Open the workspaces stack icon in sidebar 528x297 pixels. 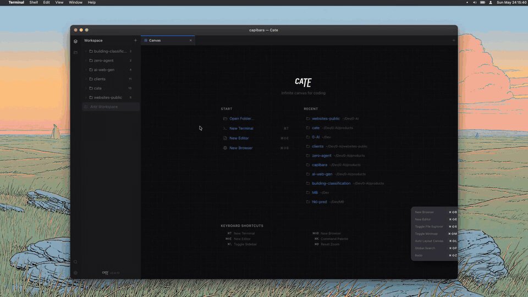tap(75, 41)
